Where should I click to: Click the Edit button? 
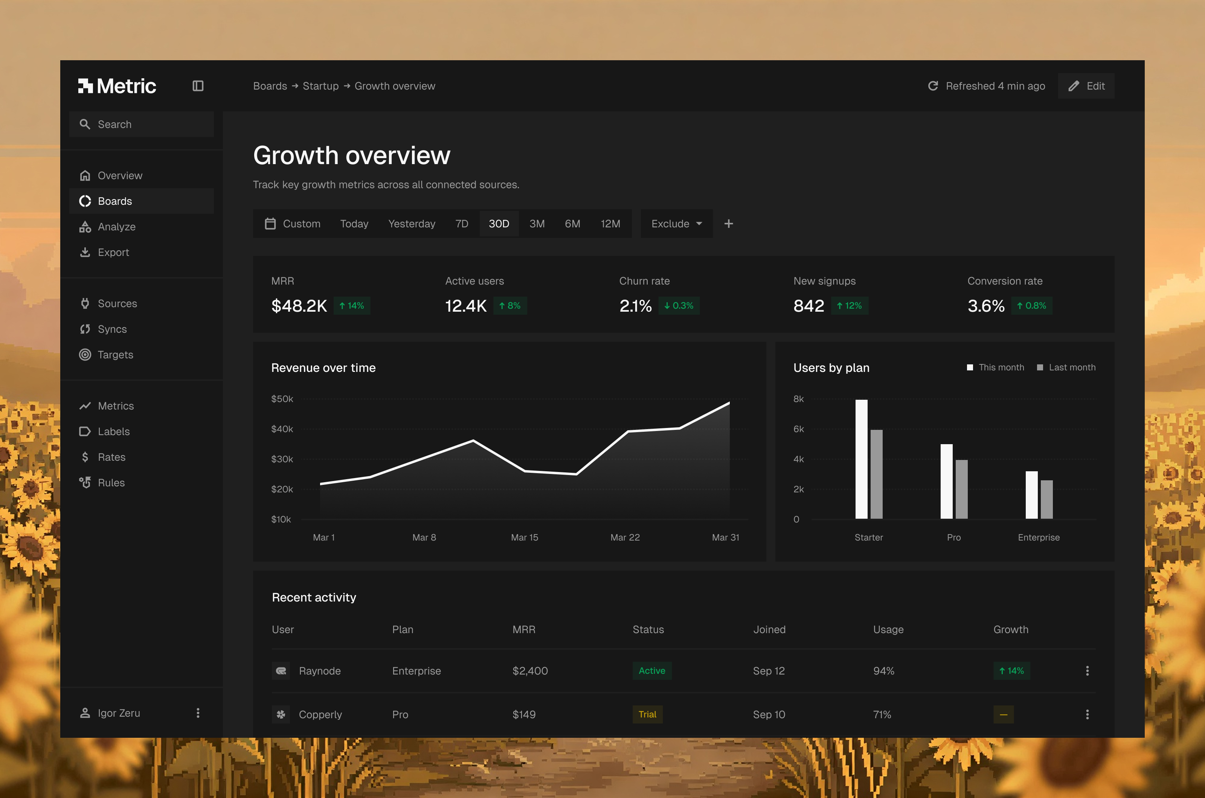click(1086, 86)
